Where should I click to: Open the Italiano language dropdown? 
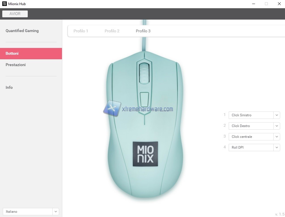(31, 212)
